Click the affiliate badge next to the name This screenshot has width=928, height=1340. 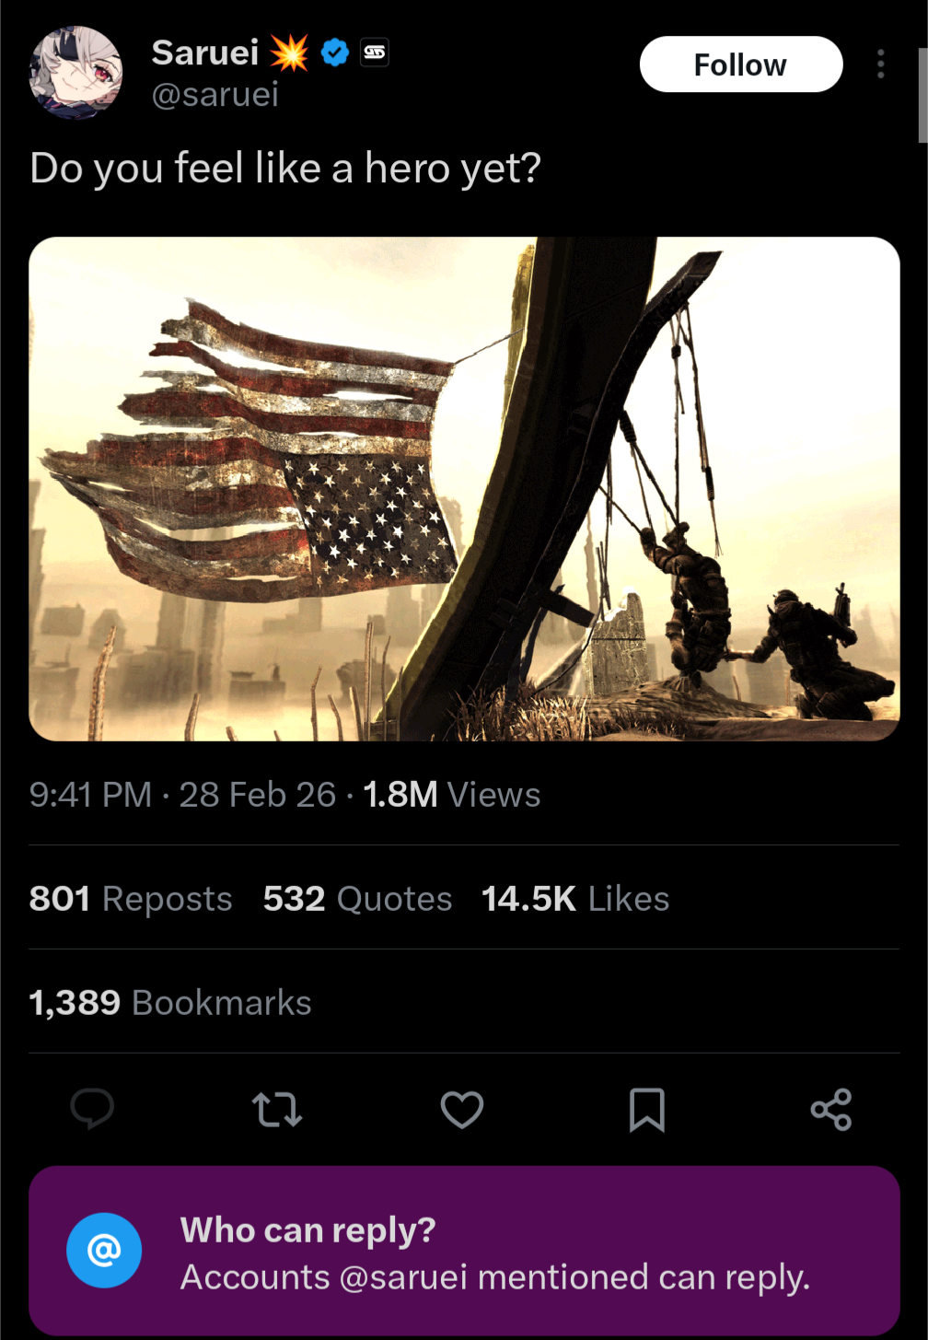coord(375,52)
